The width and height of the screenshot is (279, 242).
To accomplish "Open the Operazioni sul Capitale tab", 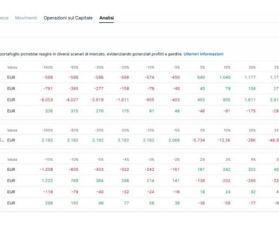I will click(68, 18).
